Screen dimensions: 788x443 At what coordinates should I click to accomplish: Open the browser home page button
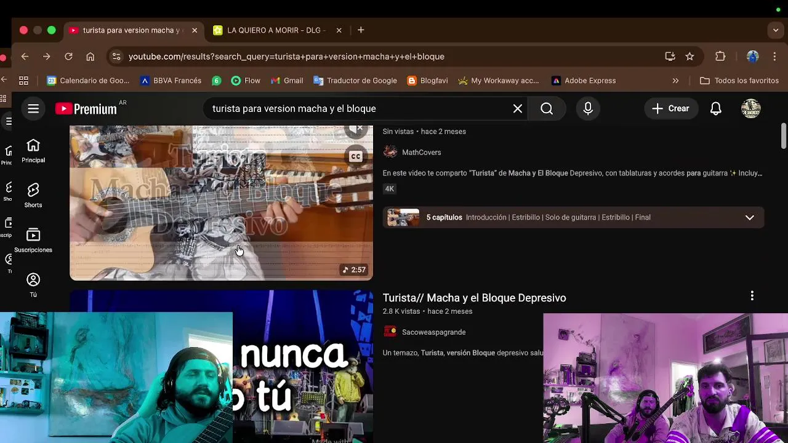pyautogui.click(x=90, y=57)
